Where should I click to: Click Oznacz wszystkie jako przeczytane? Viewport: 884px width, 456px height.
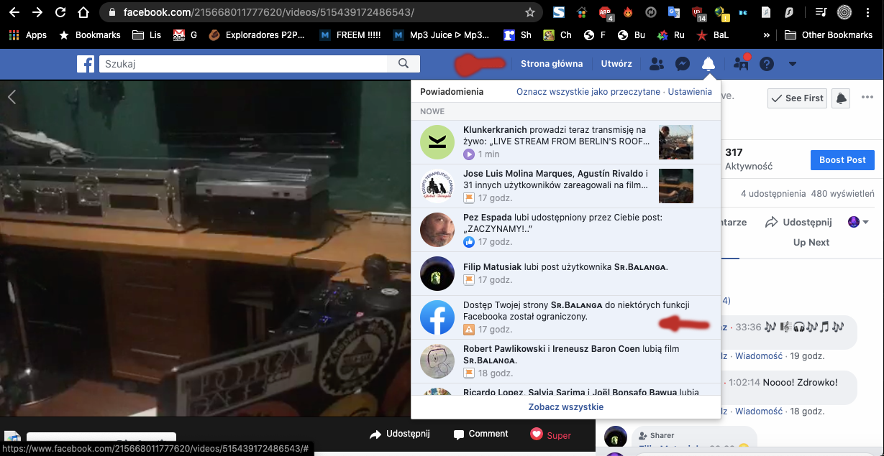(x=588, y=92)
